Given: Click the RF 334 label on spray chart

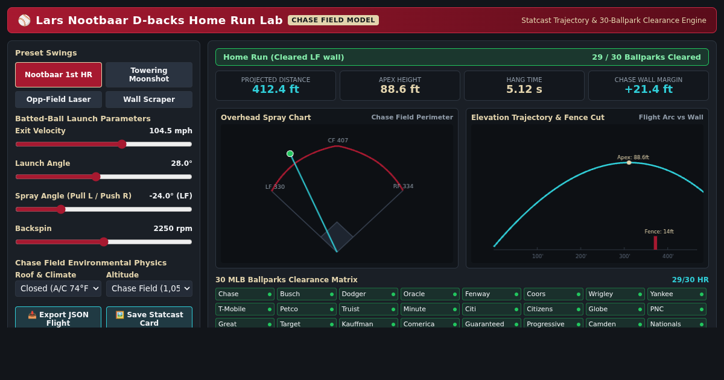Looking at the screenshot, I should point(404,186).
